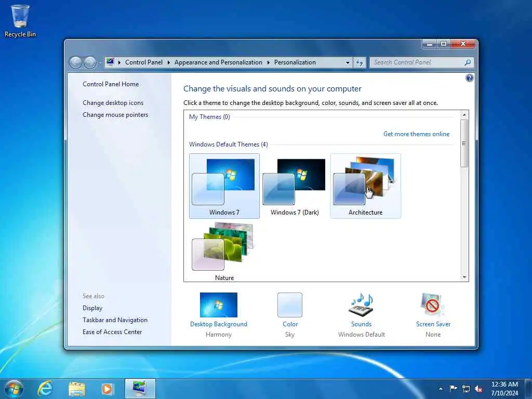Click the themes list scroll down arrow
This screenshot has width=532, height=399.
click(464, 277)
